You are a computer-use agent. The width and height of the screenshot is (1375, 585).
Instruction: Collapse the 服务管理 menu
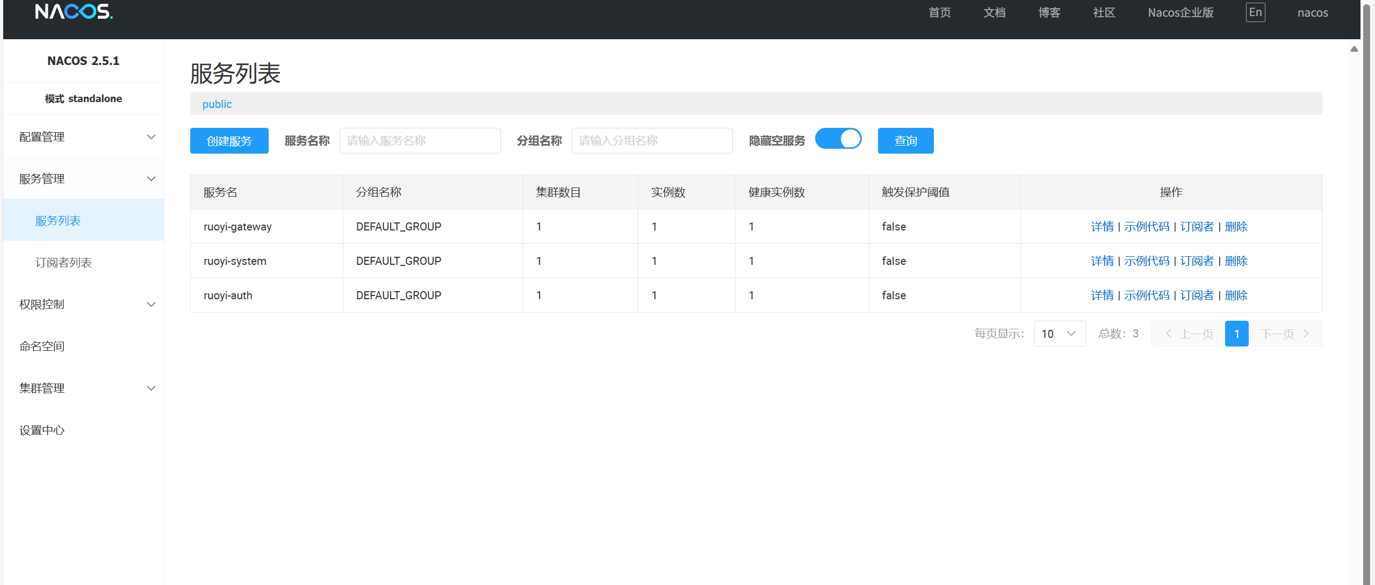click(x=84, y=179)
